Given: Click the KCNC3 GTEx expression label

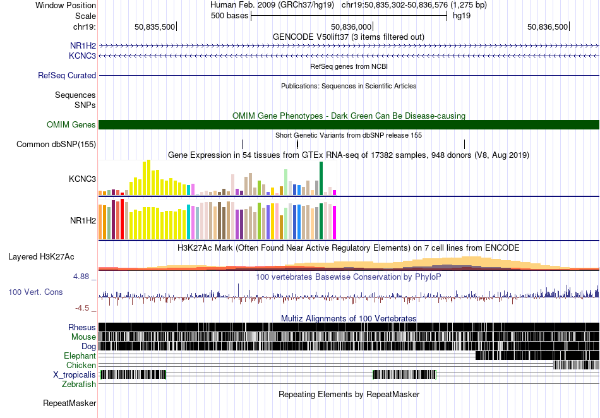Looking at the screenshot, I should (82, 179).
